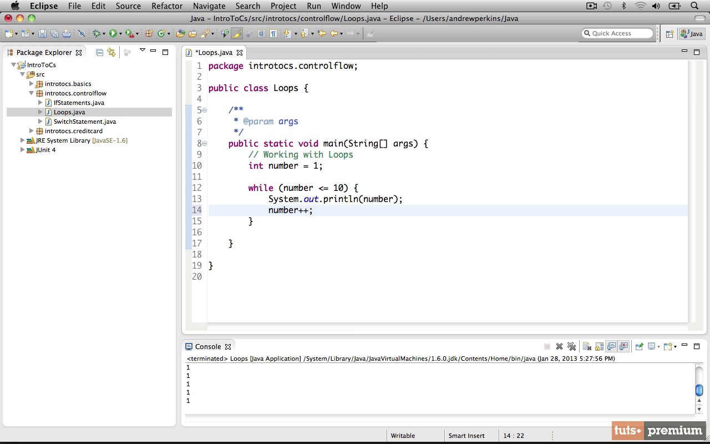Run the program with the green Run button
The width and height of the screenshot is (710, 444).
pyautogui.click(x=113, y=34)
